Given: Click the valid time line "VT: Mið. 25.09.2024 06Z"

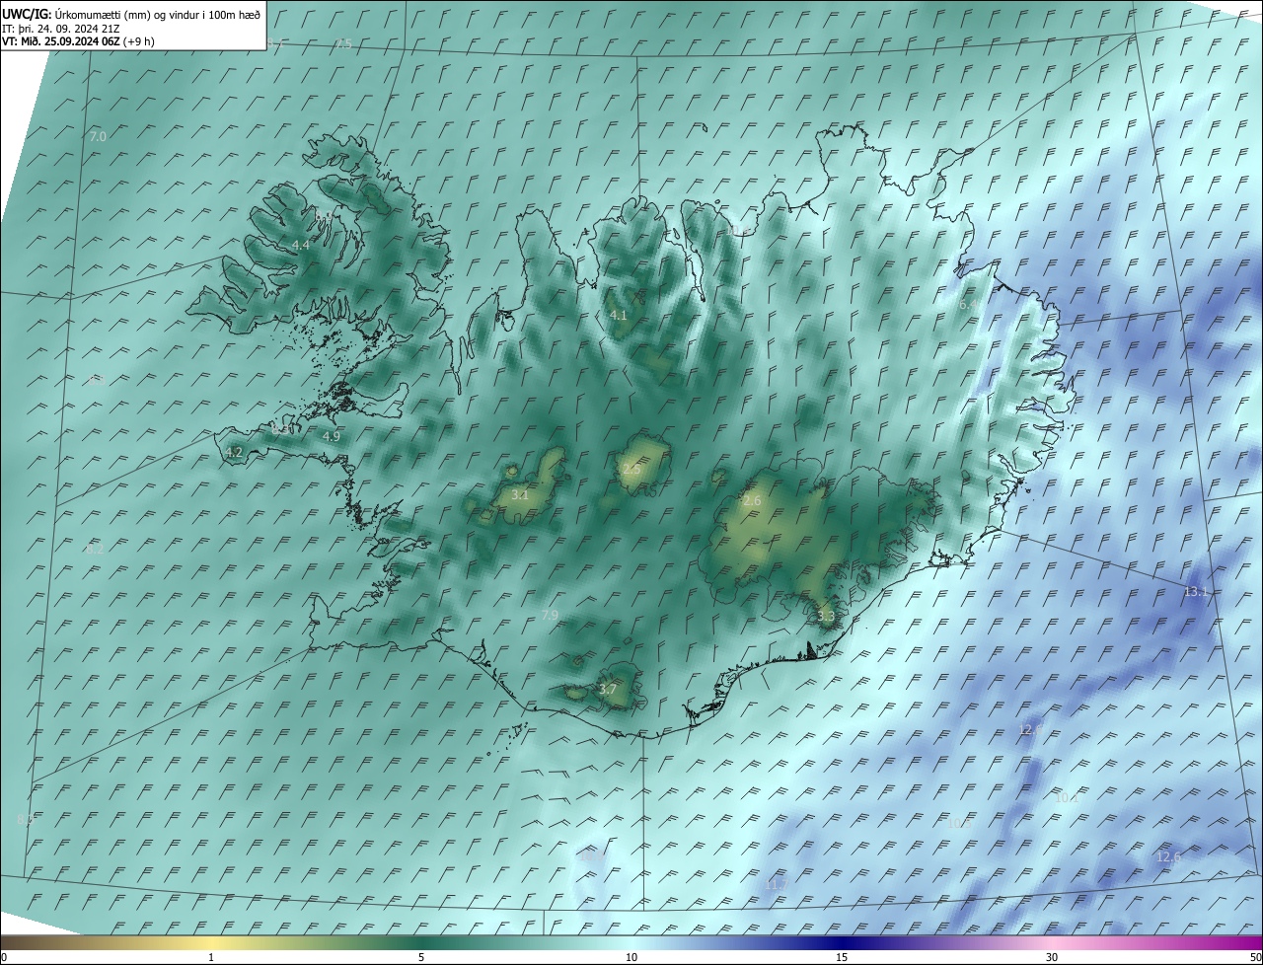Looking at the screenshot, I should click(61, 41).
